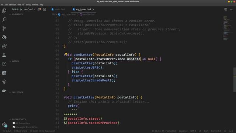The image size is (236, 133).
Task: Click the editor vertical scrollbar thumb
Action: point(235,79)
